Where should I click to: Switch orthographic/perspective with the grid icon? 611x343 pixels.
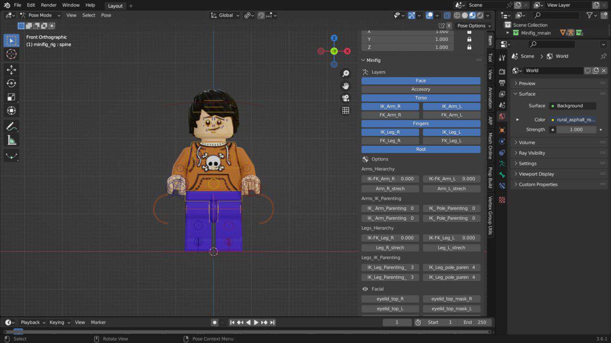pyautogui.click(x=346, y=111)
